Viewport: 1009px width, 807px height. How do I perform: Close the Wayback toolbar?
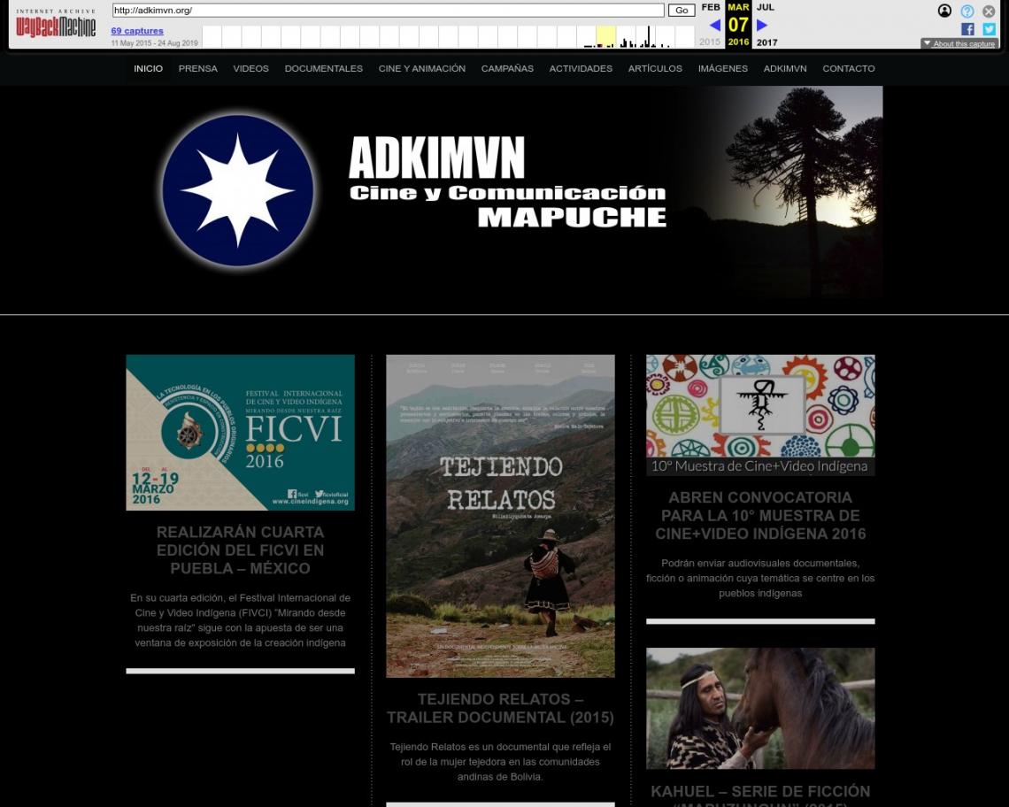coord(989,11)
